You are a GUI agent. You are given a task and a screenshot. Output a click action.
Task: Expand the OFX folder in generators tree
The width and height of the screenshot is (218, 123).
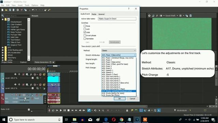click(x=3, y=47)
